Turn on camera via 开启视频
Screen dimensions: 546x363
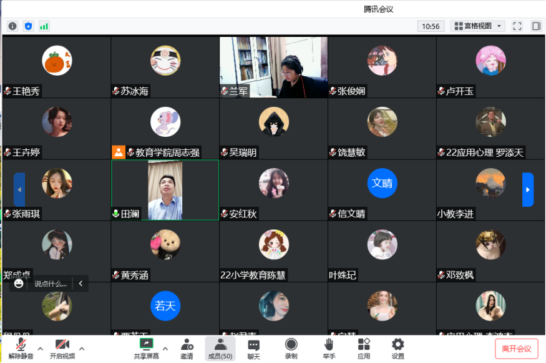click(x=62, y=349)
